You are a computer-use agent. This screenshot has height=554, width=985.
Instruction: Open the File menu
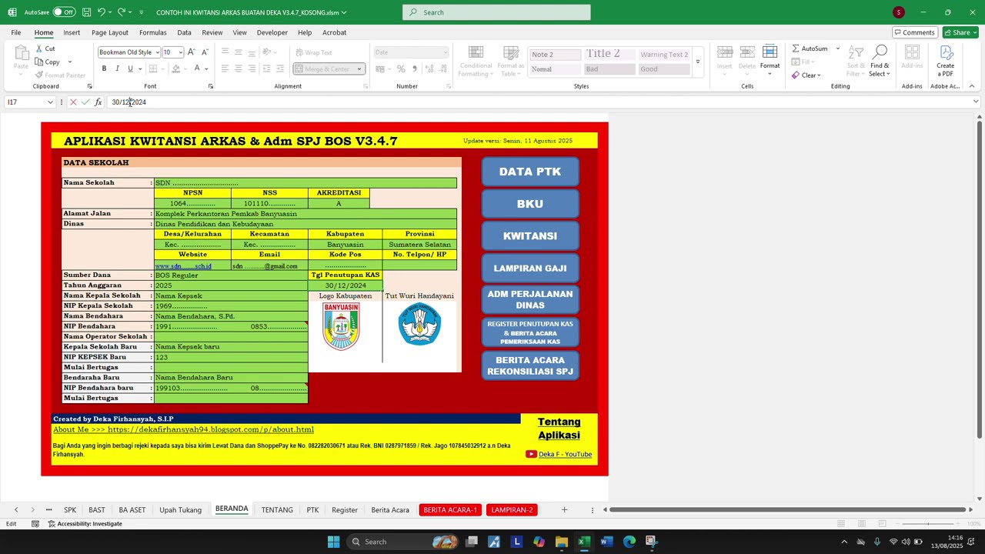[15, 32]
